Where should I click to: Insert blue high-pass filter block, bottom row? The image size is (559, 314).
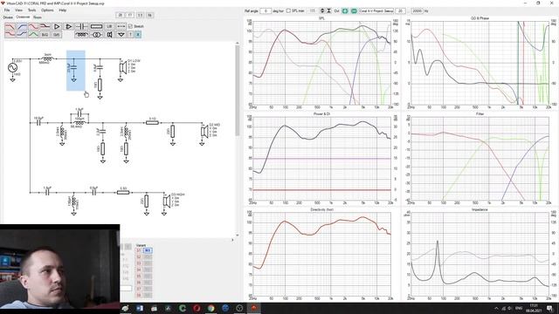pyautogui.click(x=22, y=34)
